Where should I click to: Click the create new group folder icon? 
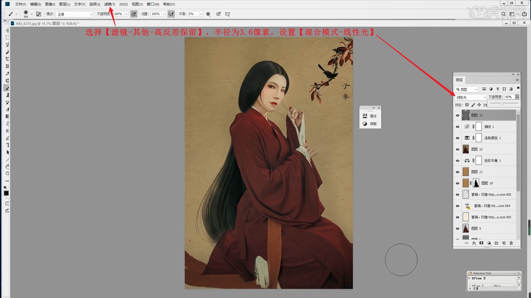[x=496, y=243]
